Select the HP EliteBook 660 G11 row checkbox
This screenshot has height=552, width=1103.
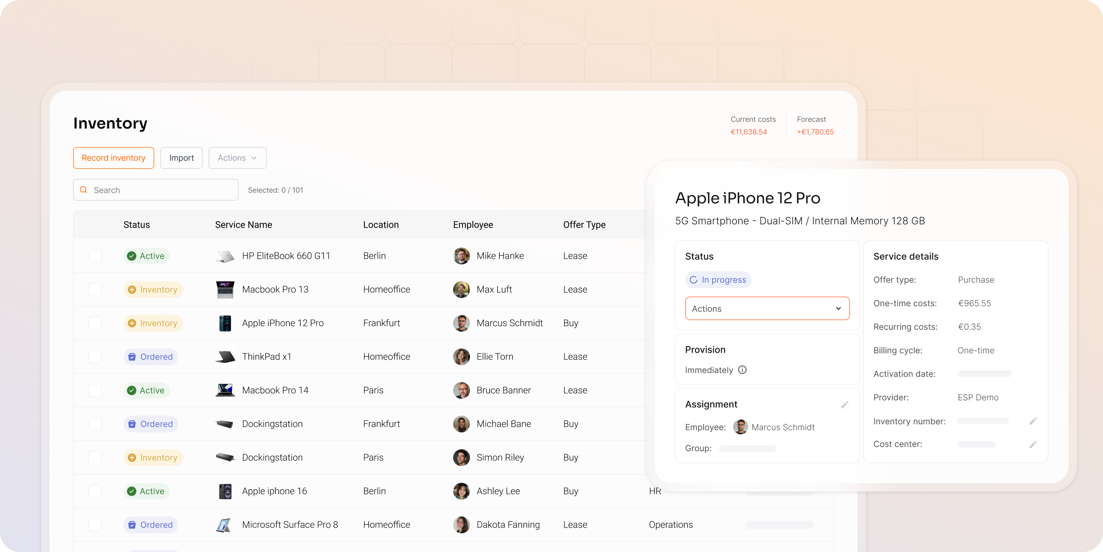[95, 256]
